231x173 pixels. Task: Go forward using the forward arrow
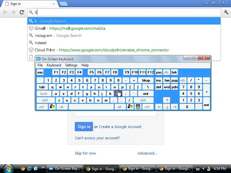pyautogui.click(x=13, y=12)
